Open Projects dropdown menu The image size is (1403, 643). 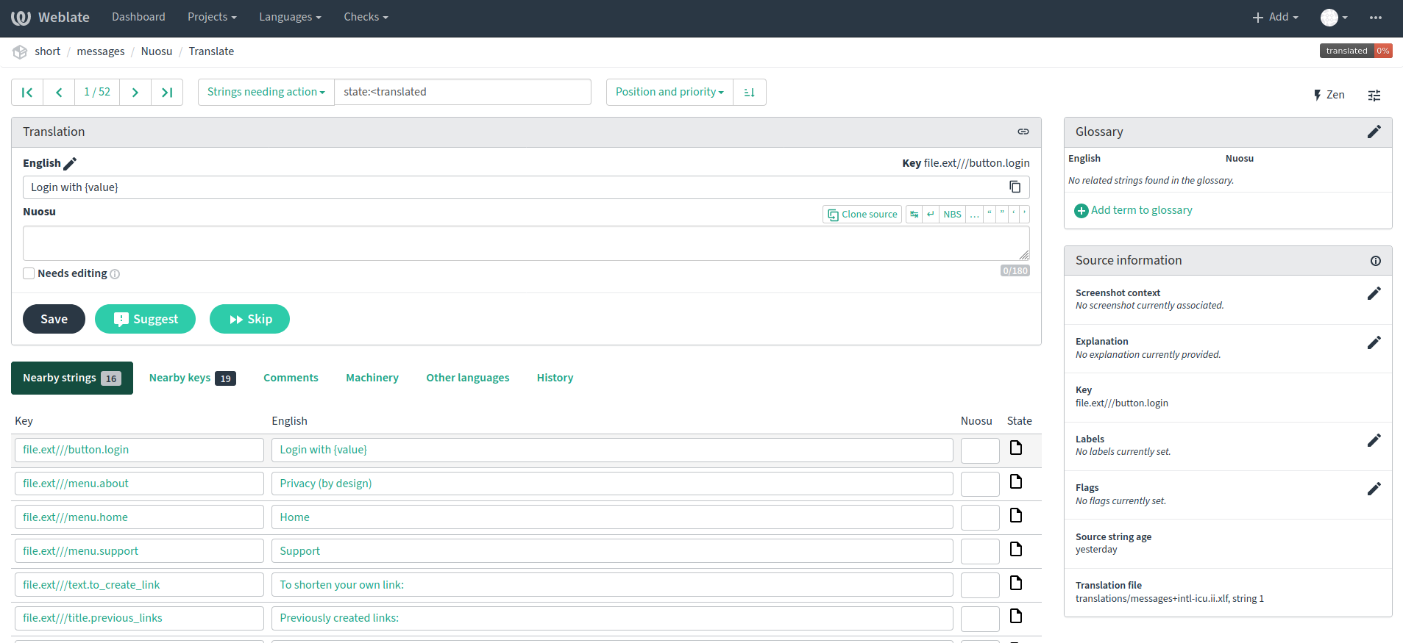coord(212,17)
